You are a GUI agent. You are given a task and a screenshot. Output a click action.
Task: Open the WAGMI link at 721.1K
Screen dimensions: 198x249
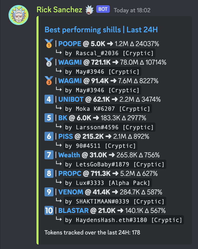pyautogui.click(x=70, y=62)
